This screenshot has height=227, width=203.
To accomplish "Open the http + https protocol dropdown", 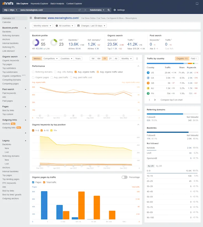I will [10, 10].
